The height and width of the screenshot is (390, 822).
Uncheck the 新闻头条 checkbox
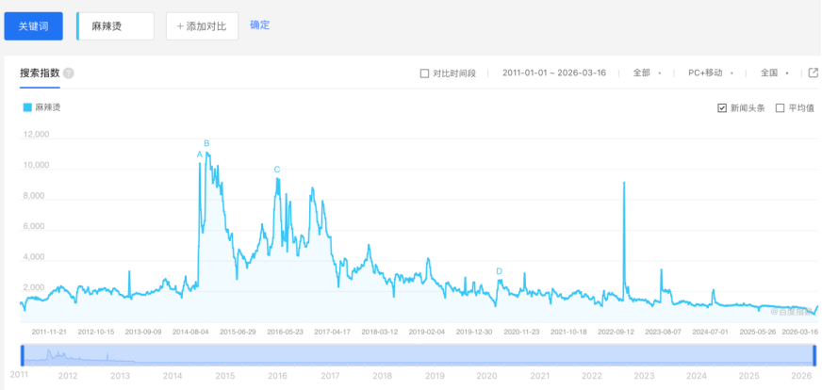tap(723, 108)
